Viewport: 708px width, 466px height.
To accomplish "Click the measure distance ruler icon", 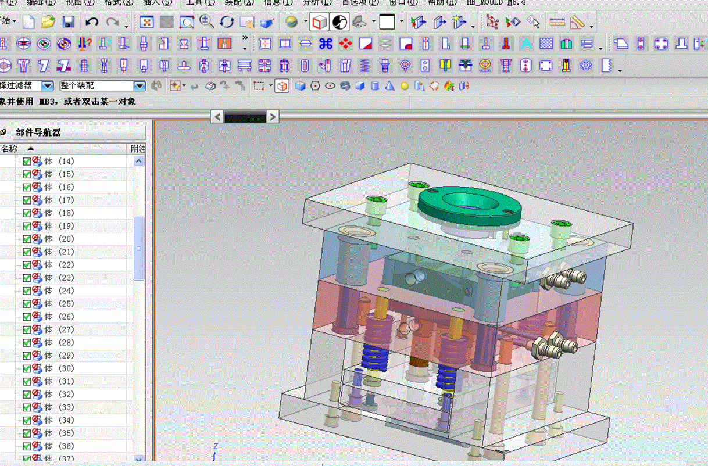I will pyautogui.click(x=557, y=22).
